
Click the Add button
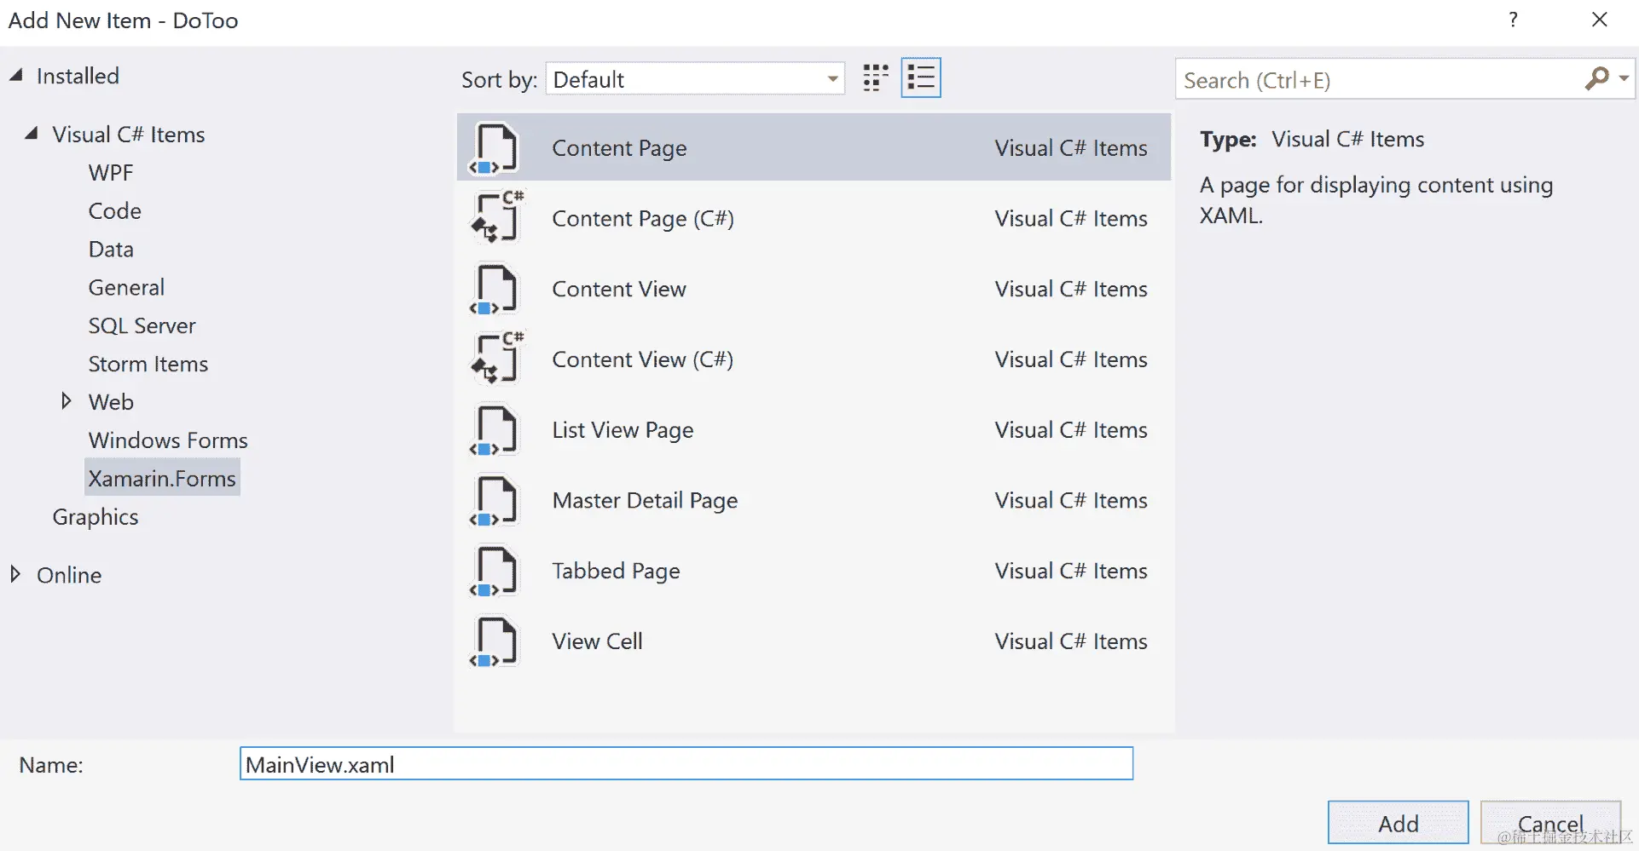[1399, 823]
